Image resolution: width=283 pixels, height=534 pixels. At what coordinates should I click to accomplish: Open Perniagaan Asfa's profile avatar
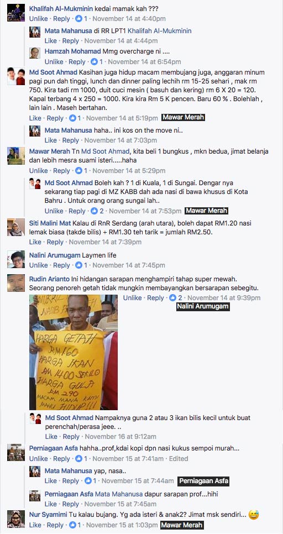[x=16, y=452]
